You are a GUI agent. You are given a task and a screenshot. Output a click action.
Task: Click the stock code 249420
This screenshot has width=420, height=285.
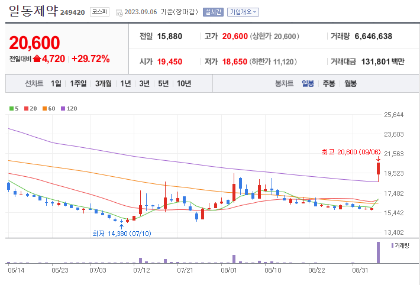72,12
